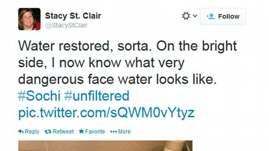269x151 pixels.
Task: Expand the More actions menu label
Action: [124, 132]
